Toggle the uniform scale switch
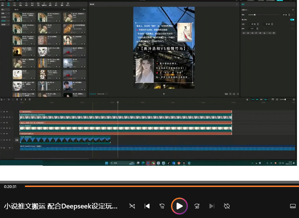The image size is (299, 218). pos(292,19)
